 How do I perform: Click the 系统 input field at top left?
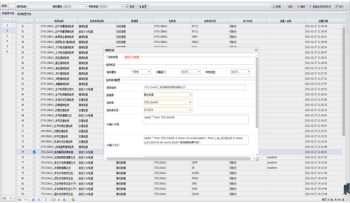click(x=12, y=6)
